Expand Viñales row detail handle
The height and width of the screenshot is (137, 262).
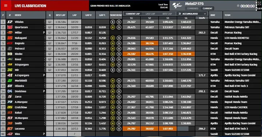point(45,22)
